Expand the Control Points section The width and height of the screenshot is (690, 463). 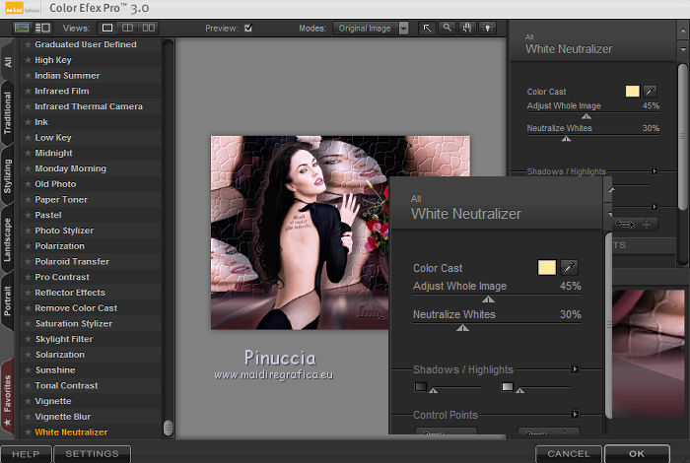(x=575, y=416)
